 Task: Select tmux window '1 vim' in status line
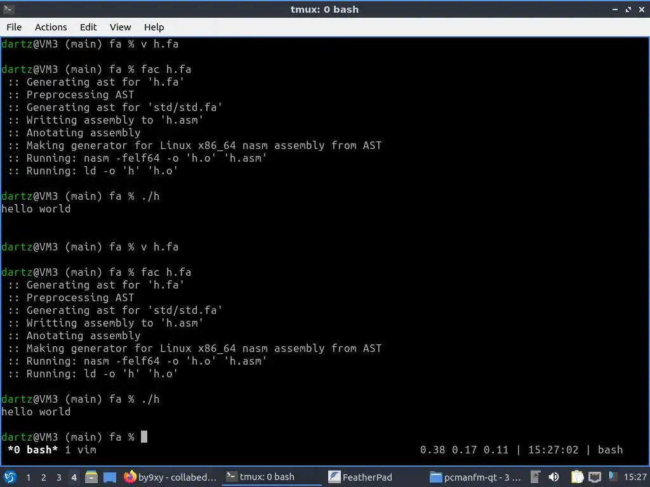click(x=81, y=450)
